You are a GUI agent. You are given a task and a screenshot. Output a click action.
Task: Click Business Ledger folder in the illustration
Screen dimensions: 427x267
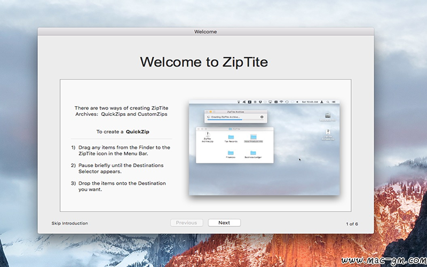tap(253, 154)
